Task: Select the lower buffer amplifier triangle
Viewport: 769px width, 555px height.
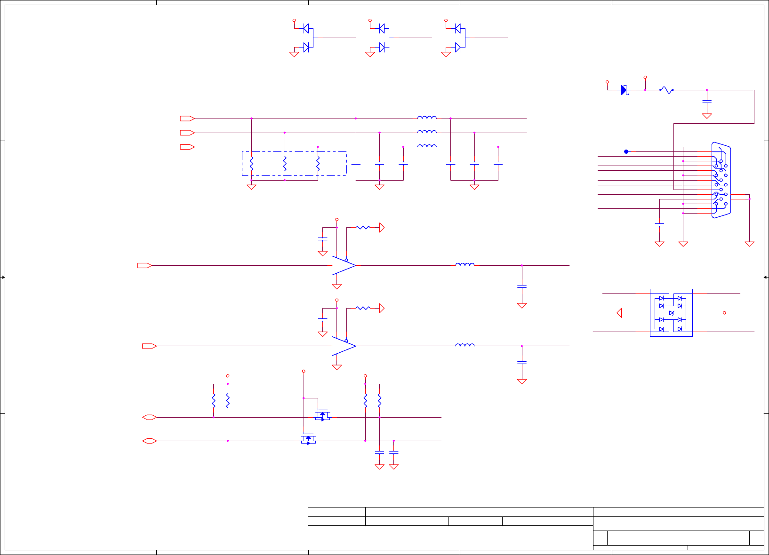Action: click(x=344, y=346)
